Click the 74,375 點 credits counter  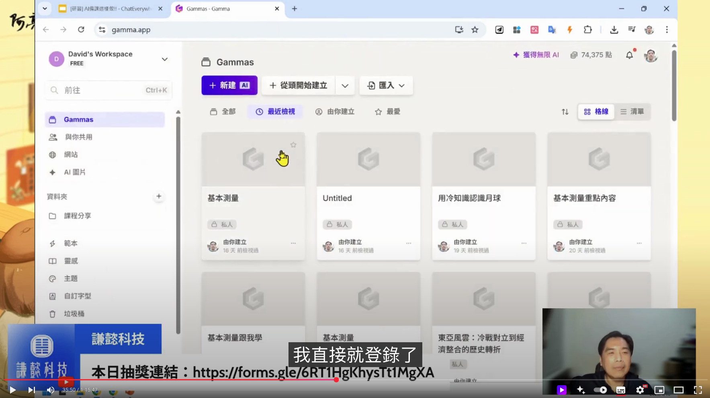pyautogui.click(x=591, y=55)
